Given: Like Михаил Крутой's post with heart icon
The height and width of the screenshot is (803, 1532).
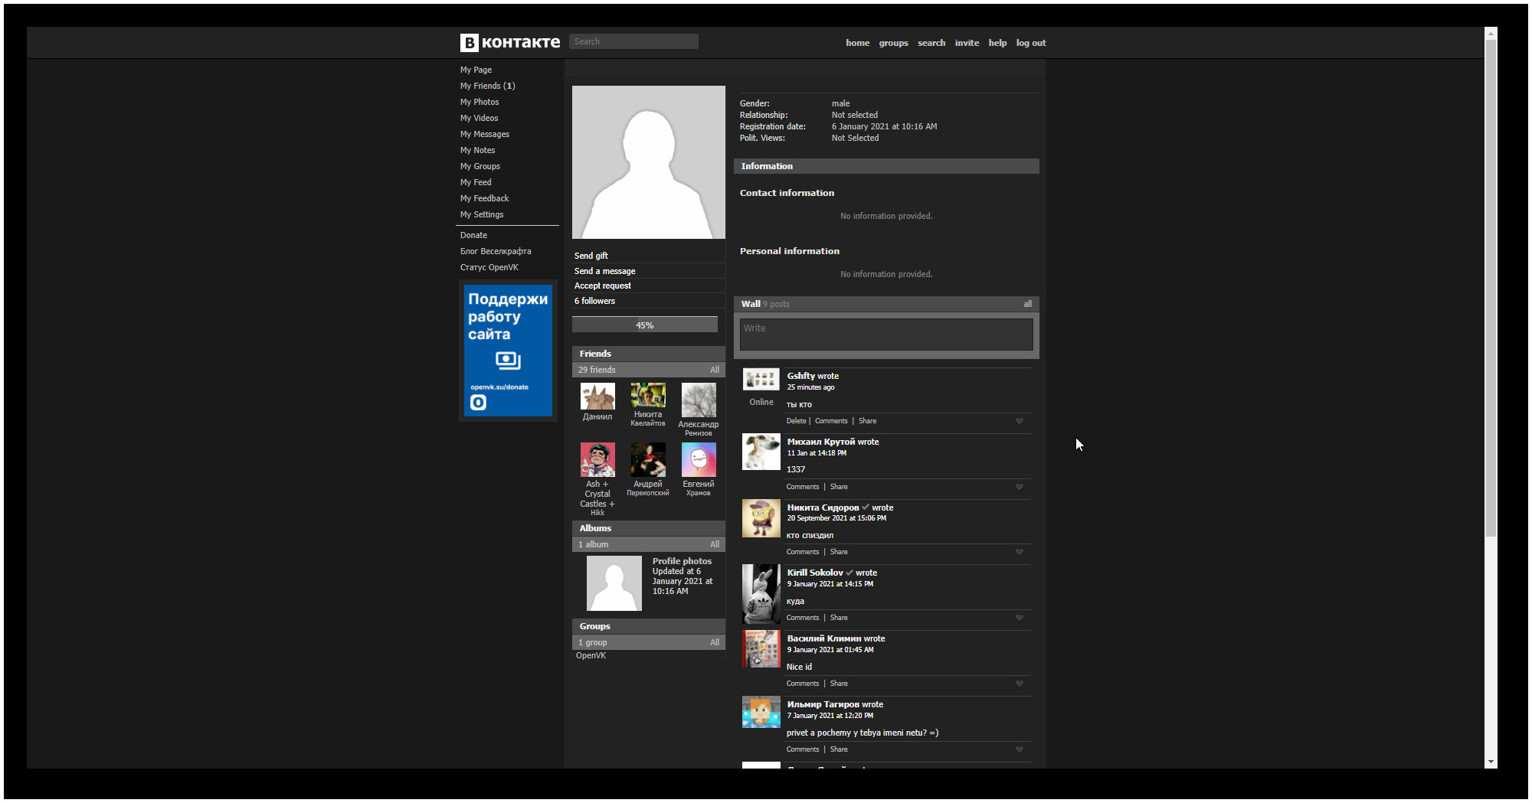Looking at the screenshot, I should click(1019, 487).
